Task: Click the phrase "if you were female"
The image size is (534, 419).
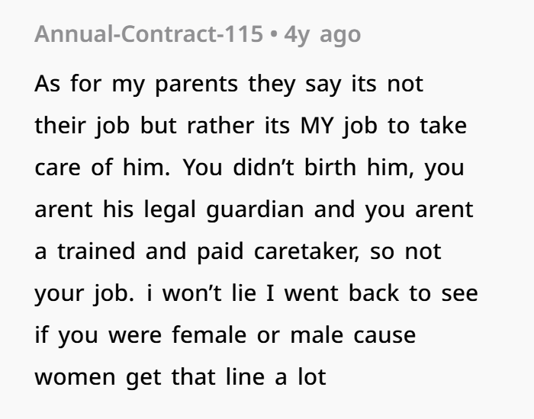Action: point(140,335)
